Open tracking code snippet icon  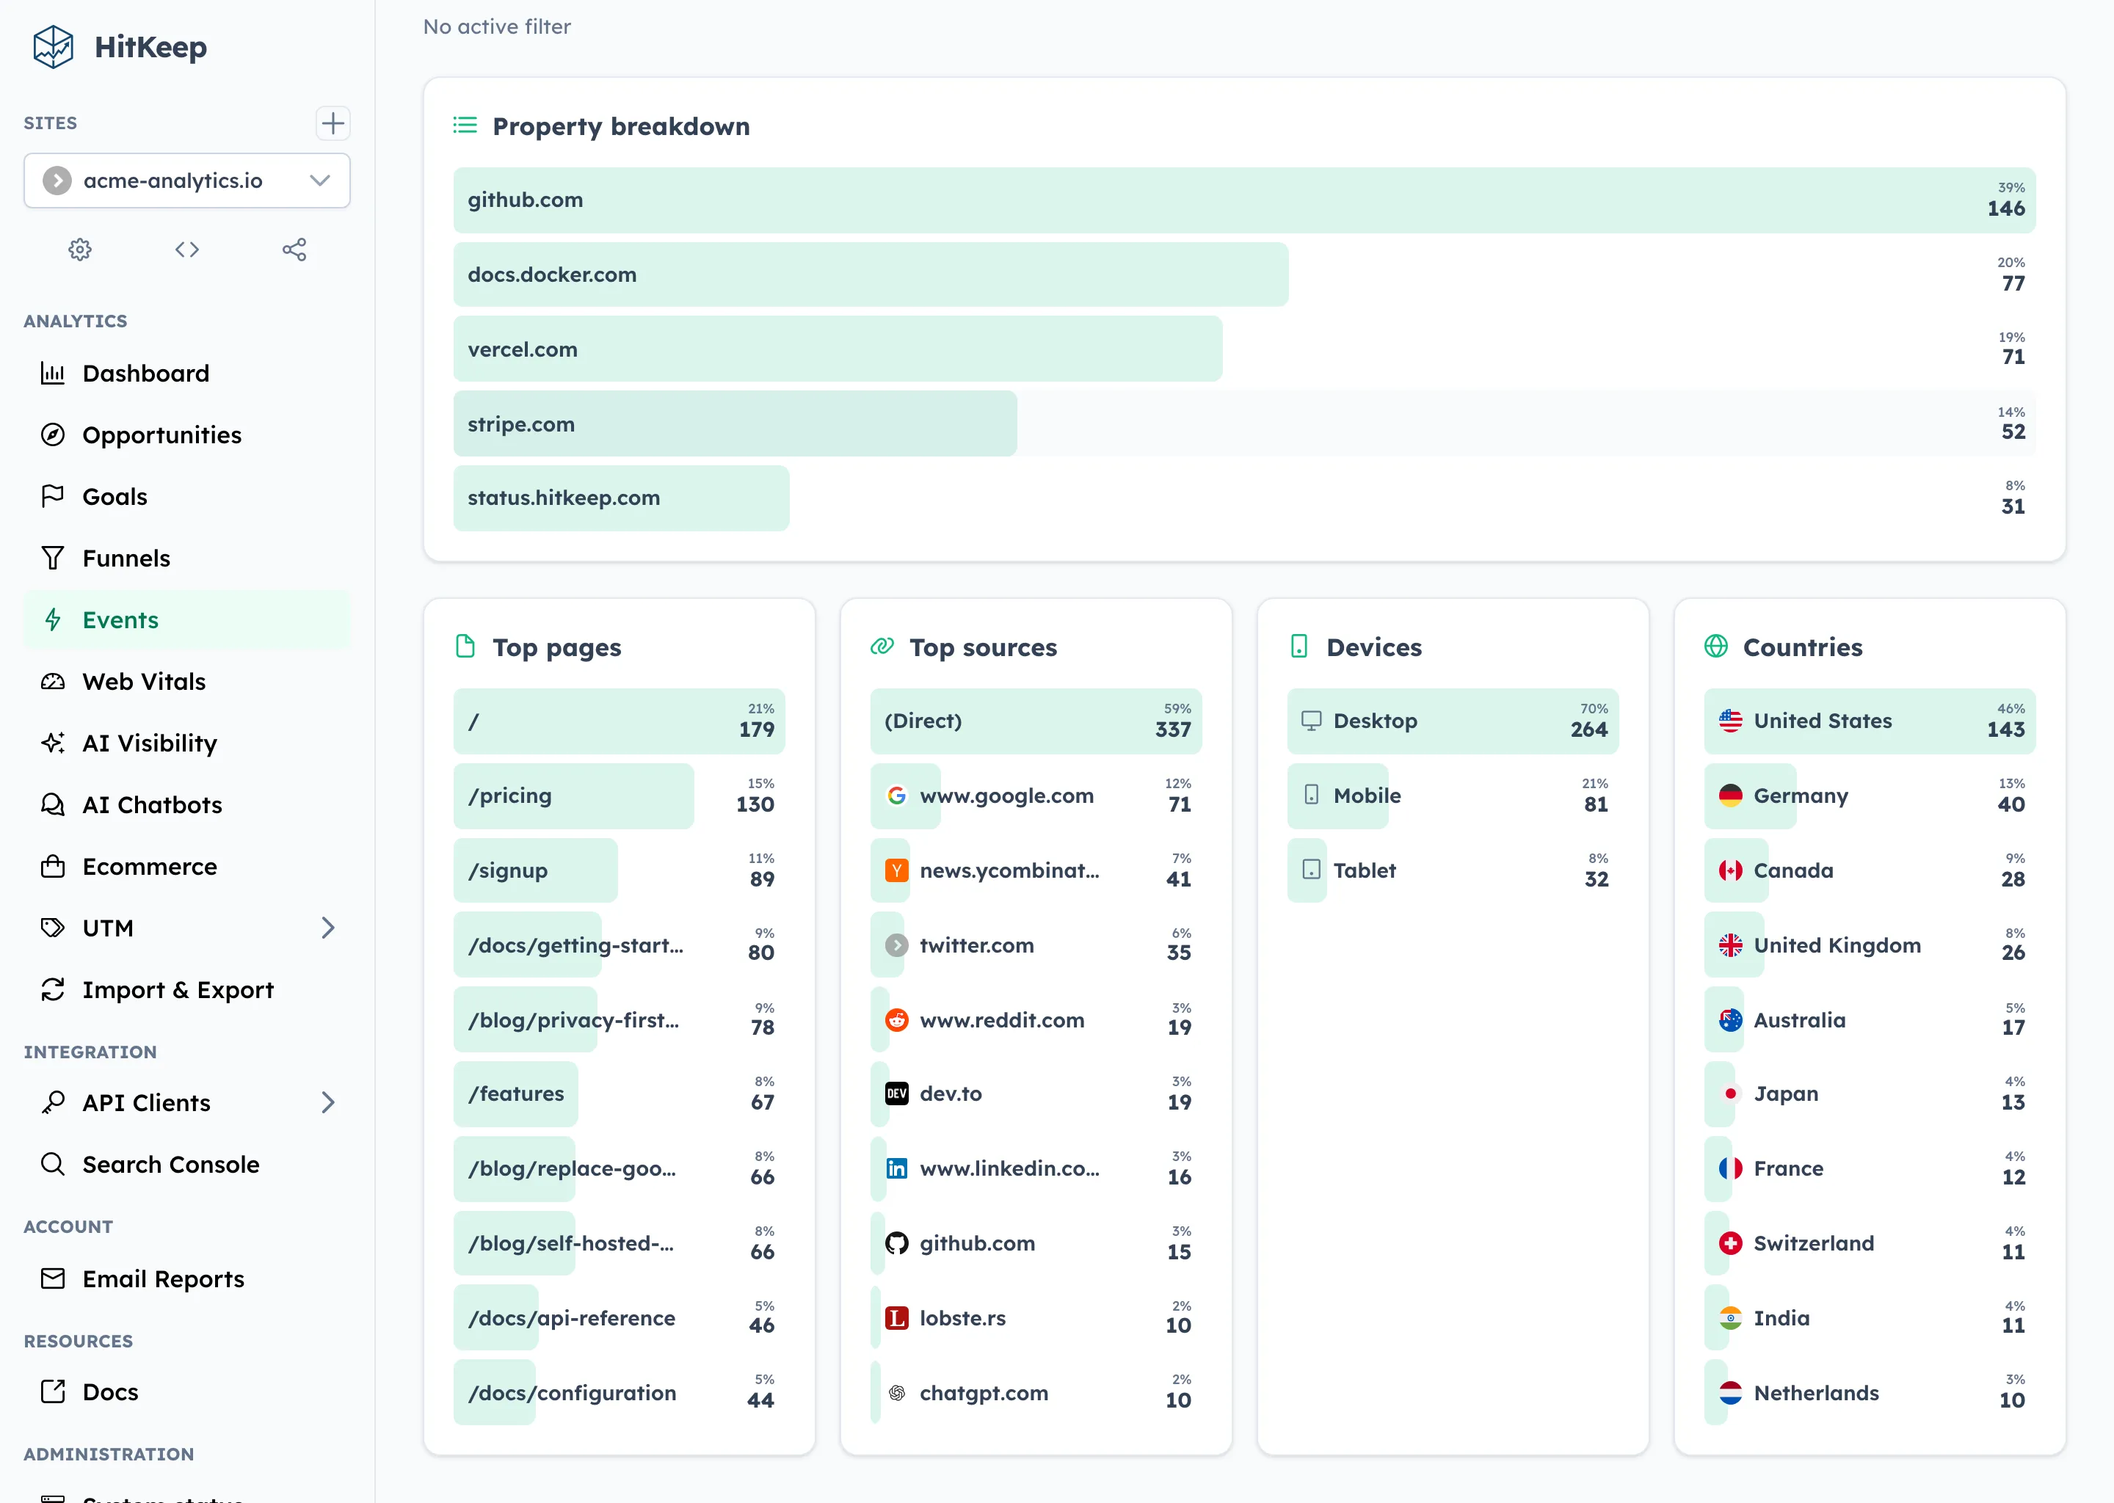187,249
